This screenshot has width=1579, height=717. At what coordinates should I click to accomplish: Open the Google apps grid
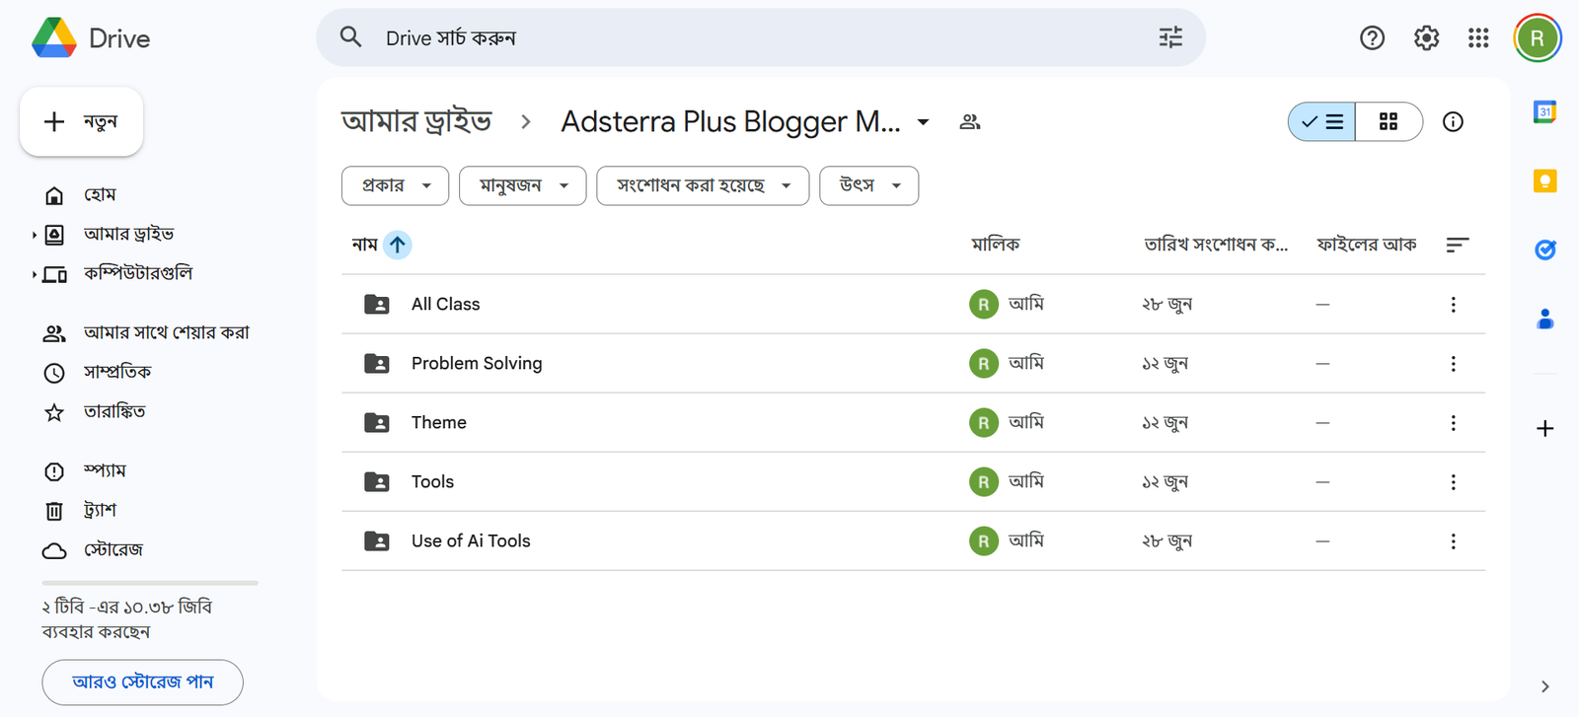pos(1477,38)
